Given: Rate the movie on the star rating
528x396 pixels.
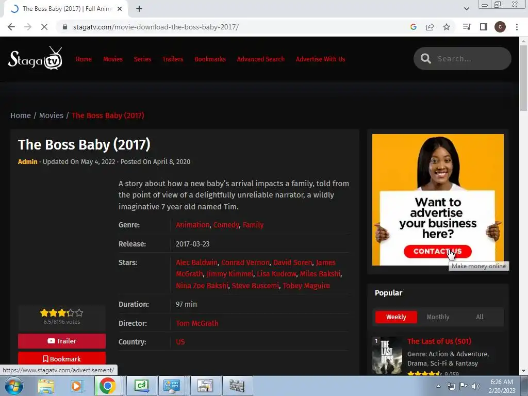Looking at the screenshot, I should (62, 313).
